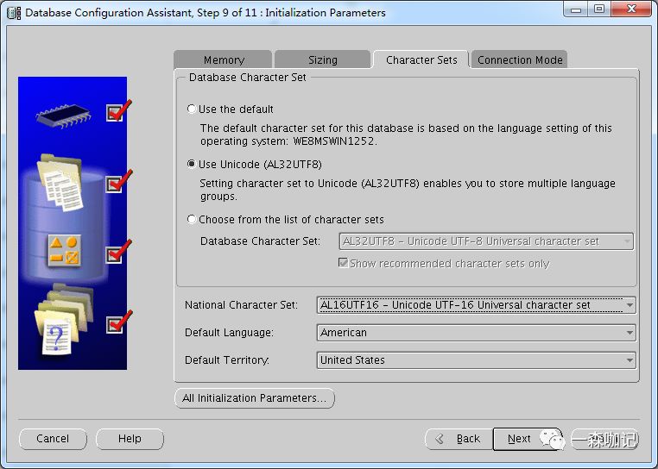Select 'Use Unicode (AL32UTF8)' radio button
Viewport: 658px width, 469px height.
(x=192, y=164)
